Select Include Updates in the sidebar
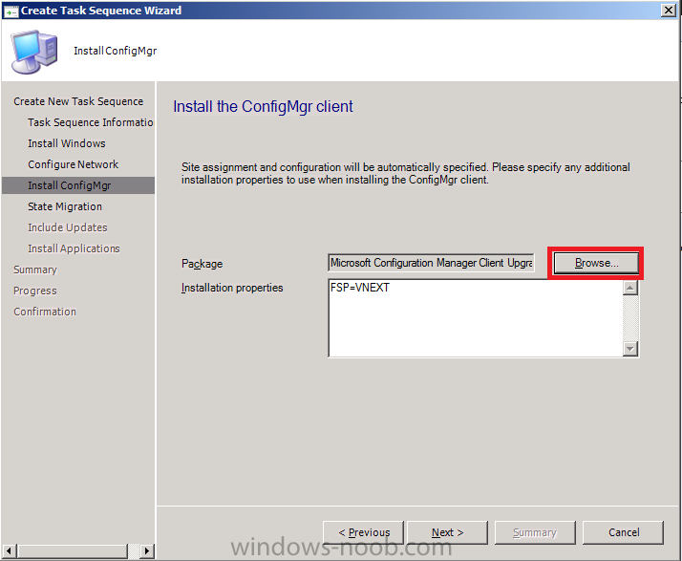Screen dimensions: 682x561 68,227
